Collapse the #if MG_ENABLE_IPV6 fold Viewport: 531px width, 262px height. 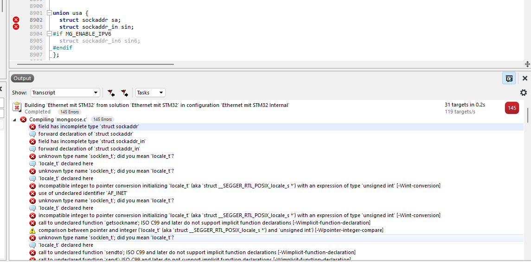pyautogui.click(x=49, y=34)
